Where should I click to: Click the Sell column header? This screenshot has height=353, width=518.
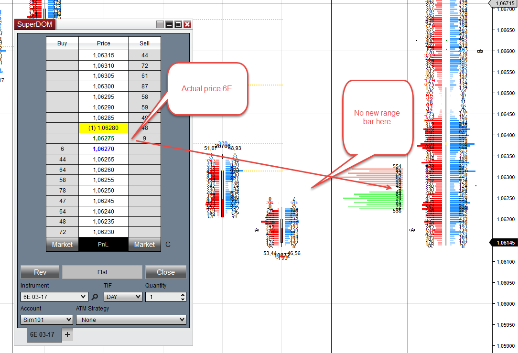tap(144, 43)
